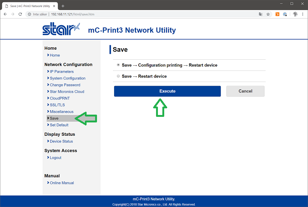Select Save in the sidebar
The width and height of the screenshot is (308, 207).
pos(54,118)
